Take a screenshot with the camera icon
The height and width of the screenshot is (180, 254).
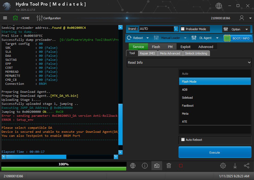coord(157,166)
